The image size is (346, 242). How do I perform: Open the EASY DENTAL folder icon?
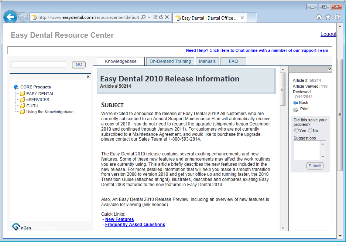coord(22,94)
